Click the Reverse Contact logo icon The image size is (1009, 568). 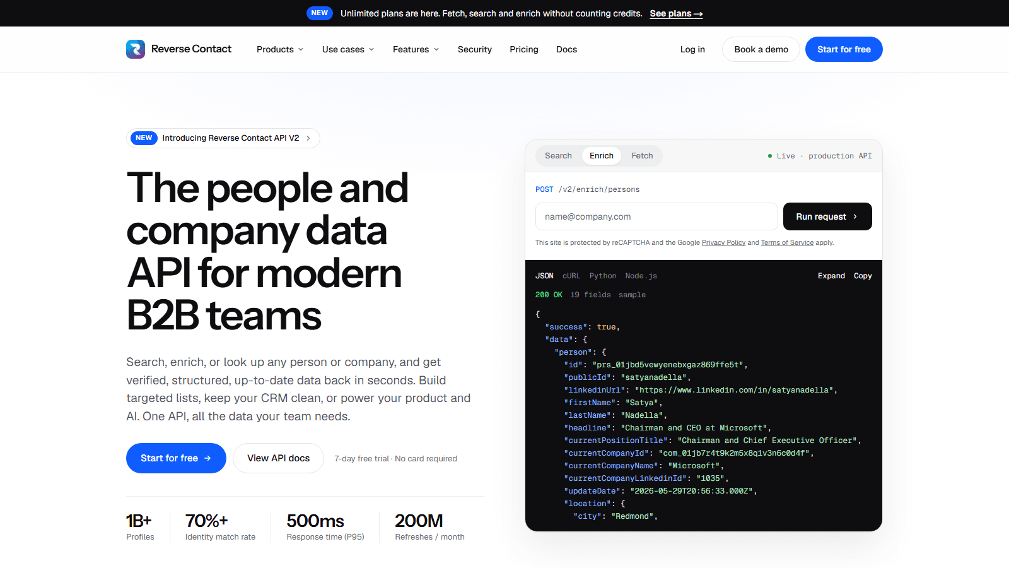[136, 49]
